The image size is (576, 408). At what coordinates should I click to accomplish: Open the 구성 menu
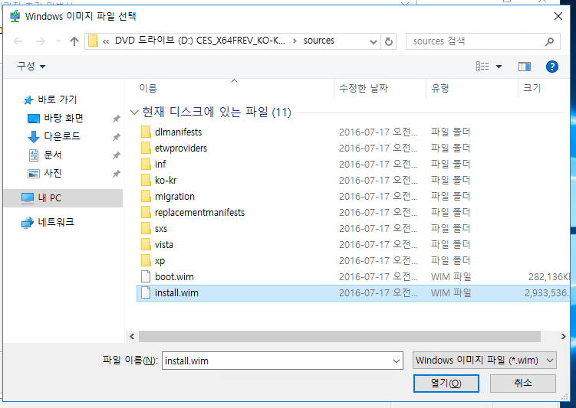[x=31, y=67]
